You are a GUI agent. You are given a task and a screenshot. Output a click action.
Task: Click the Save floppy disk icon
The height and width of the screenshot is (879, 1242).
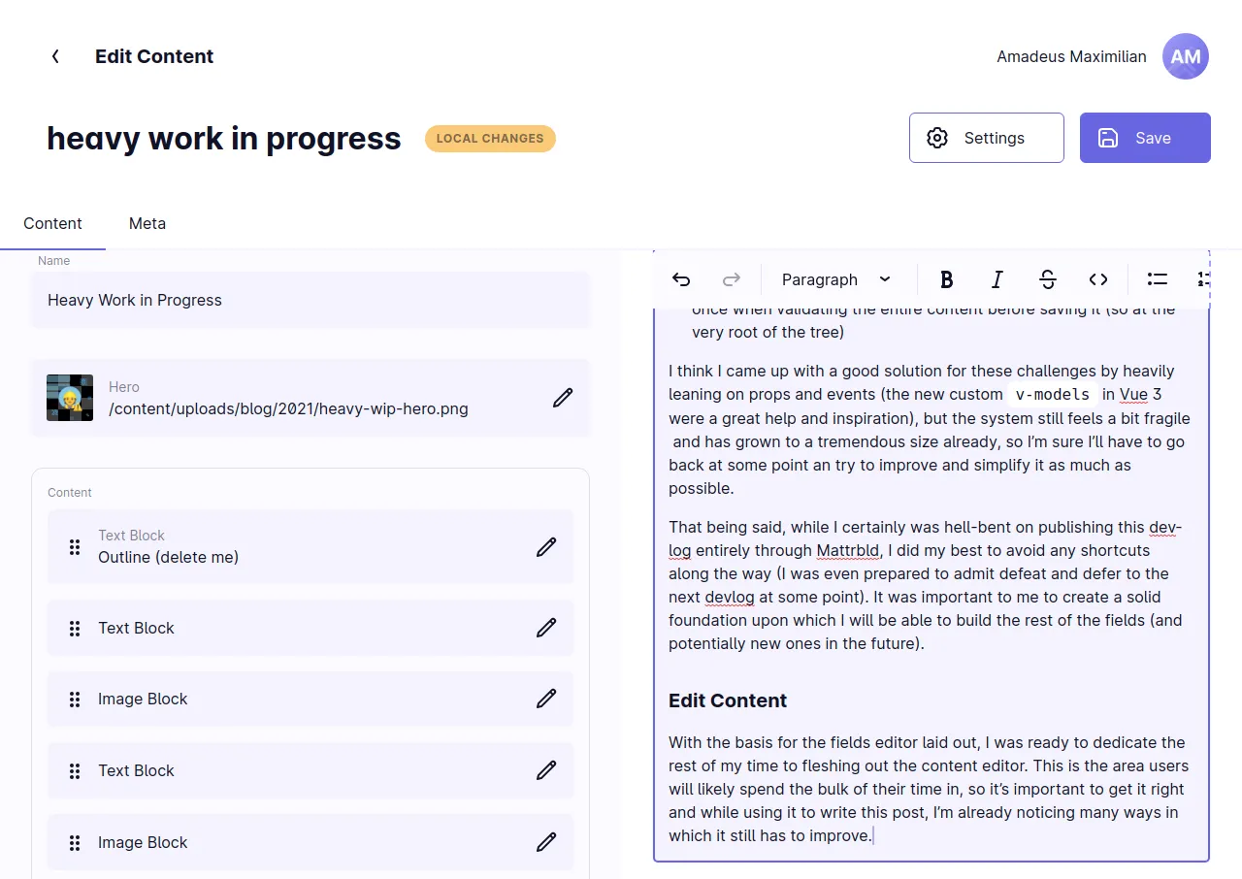tap(1108, 138)
